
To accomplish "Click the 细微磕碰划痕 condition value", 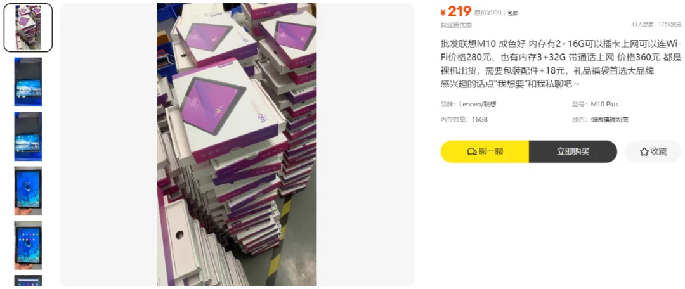I will [610, 119].
